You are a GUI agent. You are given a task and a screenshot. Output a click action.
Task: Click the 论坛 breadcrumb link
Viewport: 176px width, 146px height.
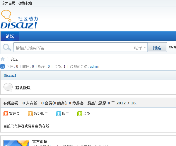14,59
